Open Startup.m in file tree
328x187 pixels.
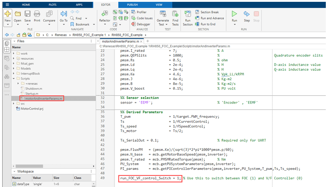[x=31, y=94]
